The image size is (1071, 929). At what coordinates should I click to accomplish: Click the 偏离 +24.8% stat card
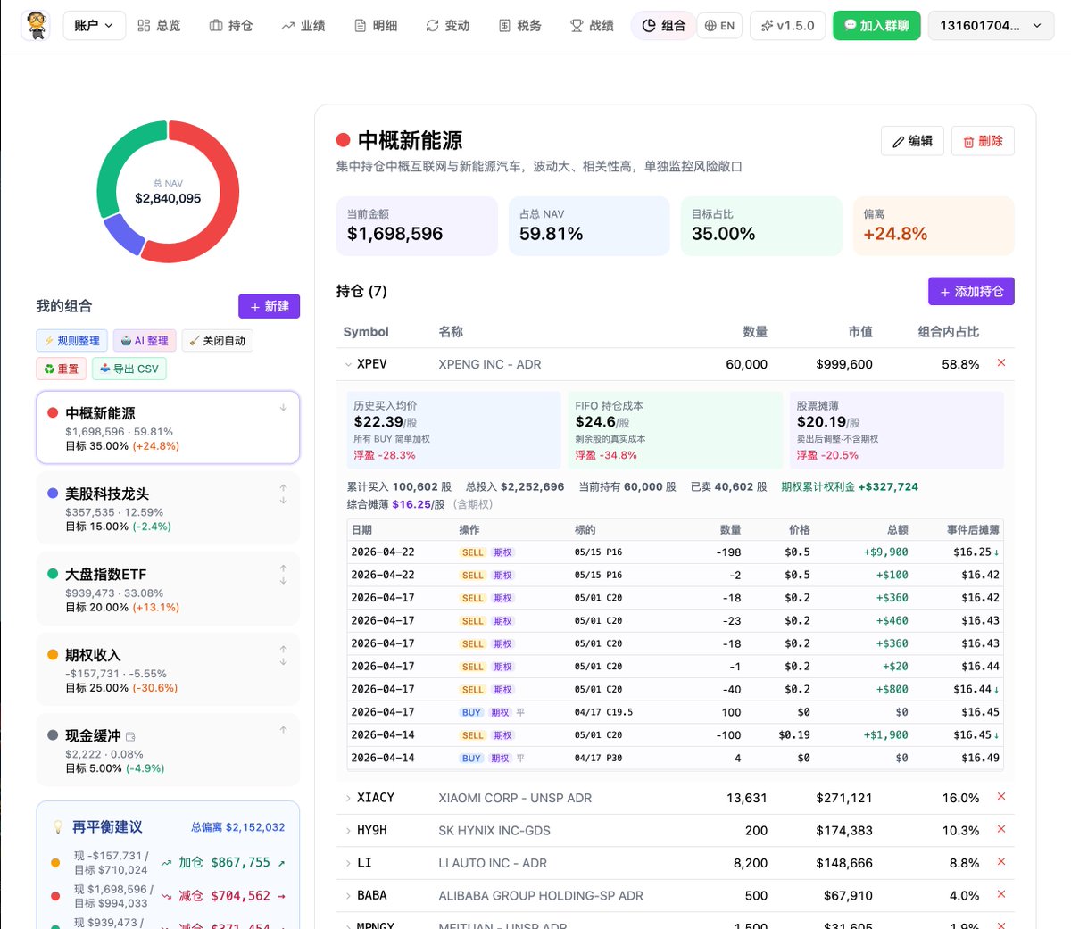(934, 226)
